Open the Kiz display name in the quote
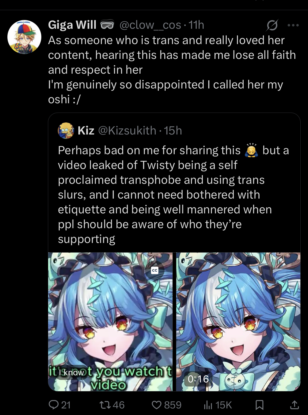308x415 pixels. click(86, 130)
